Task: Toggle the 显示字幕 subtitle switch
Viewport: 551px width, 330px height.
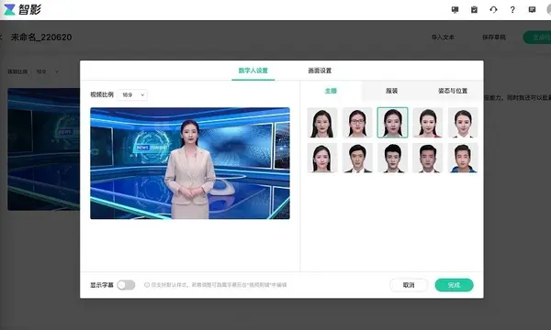Action: tap(126, 285)
